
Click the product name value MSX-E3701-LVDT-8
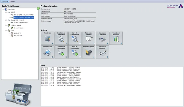pyautogui.click(x=70, y=9)
